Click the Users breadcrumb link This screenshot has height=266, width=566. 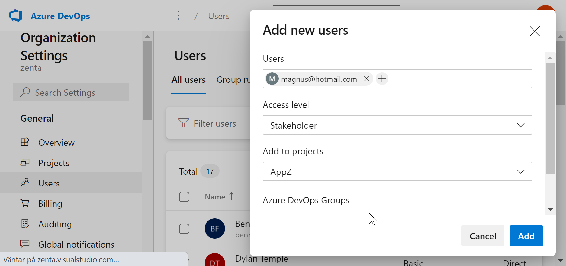tap(219, 16)
